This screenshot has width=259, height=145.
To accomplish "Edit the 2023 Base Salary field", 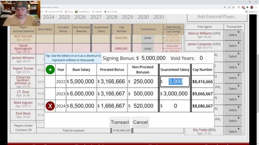I will coord(81,94).
